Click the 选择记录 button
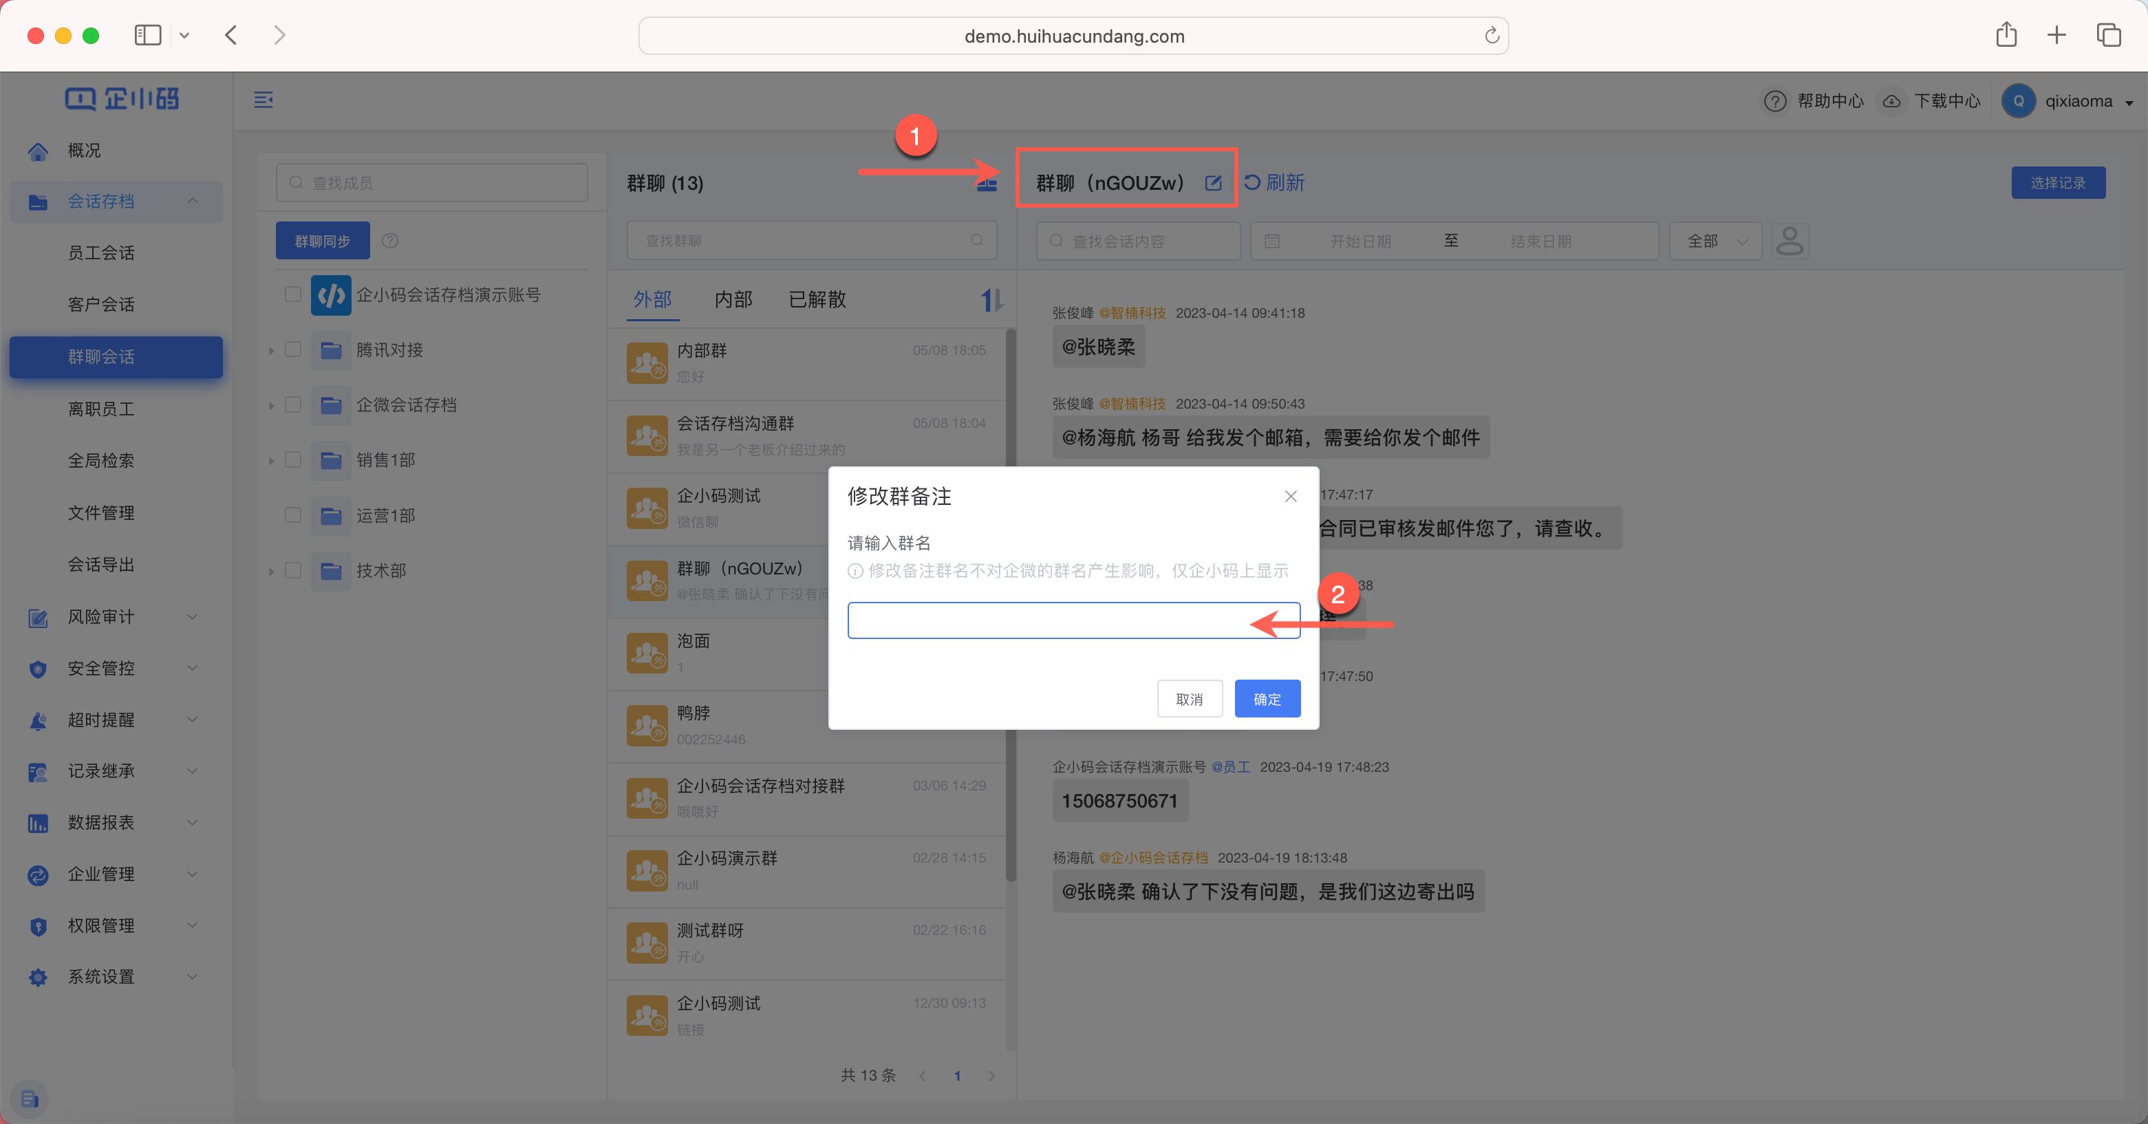The width and height of the screenshot is (2148, 1124). click(x=2057, y=182)
